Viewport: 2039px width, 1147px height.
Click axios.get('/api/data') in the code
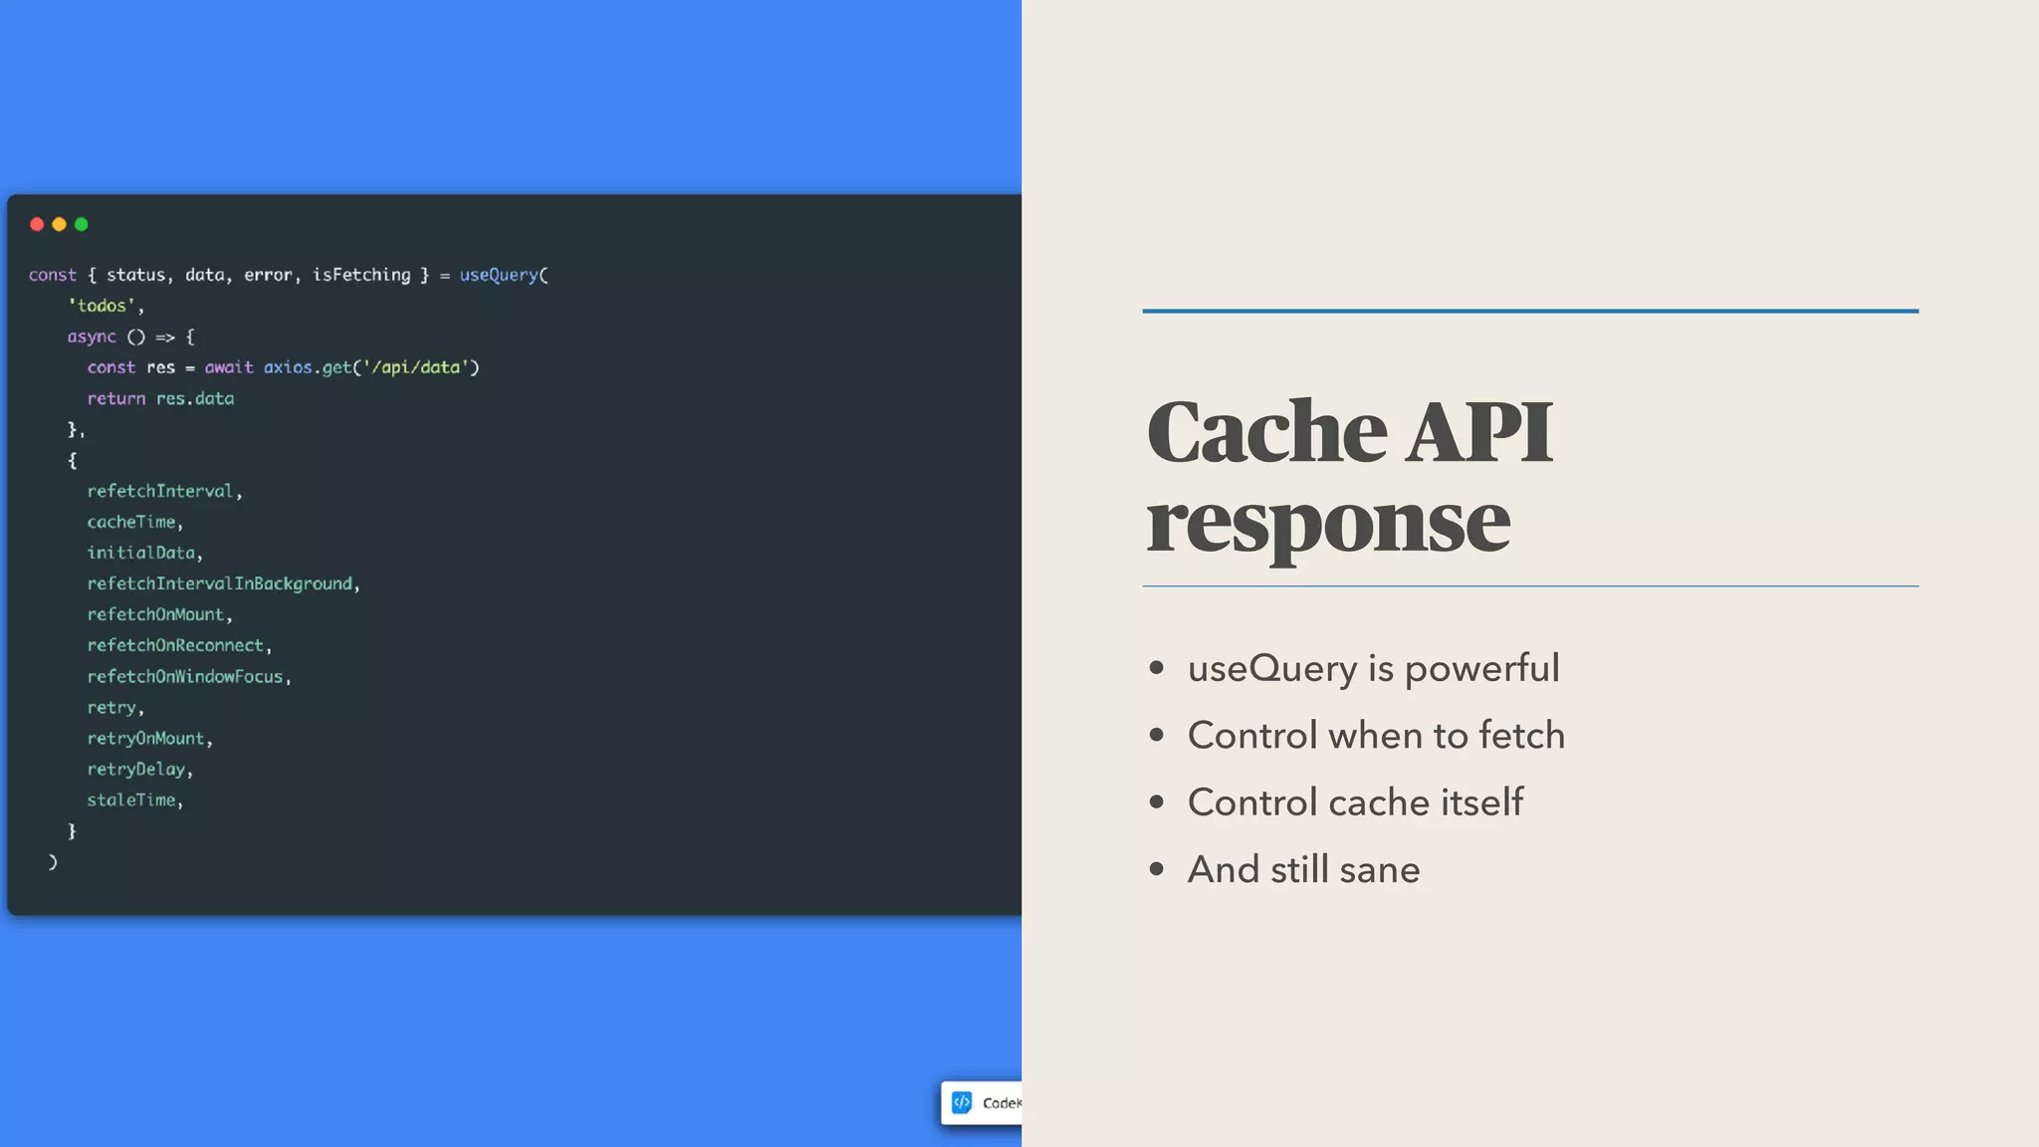(371, 367)
